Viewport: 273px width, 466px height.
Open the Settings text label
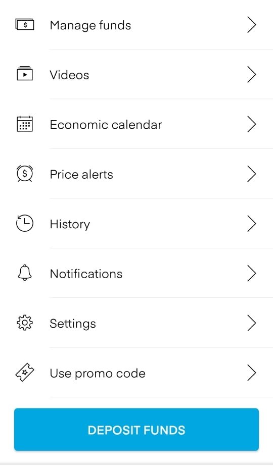tap(73, 324)
